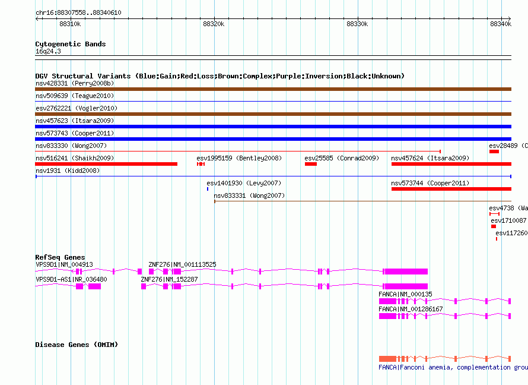This screenshot has height=385, width=528.
Task: Open the VPS9D1|NM_004913 gene label
Action: coord(64,264)
